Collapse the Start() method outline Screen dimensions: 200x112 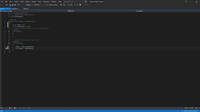coord(9,31)
